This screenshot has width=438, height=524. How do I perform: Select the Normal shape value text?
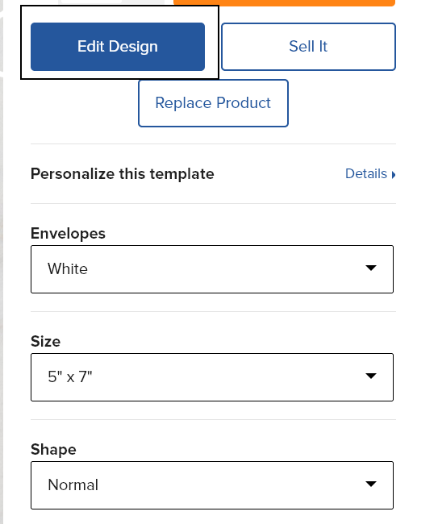pyautogui.click(x=73, y=484)
